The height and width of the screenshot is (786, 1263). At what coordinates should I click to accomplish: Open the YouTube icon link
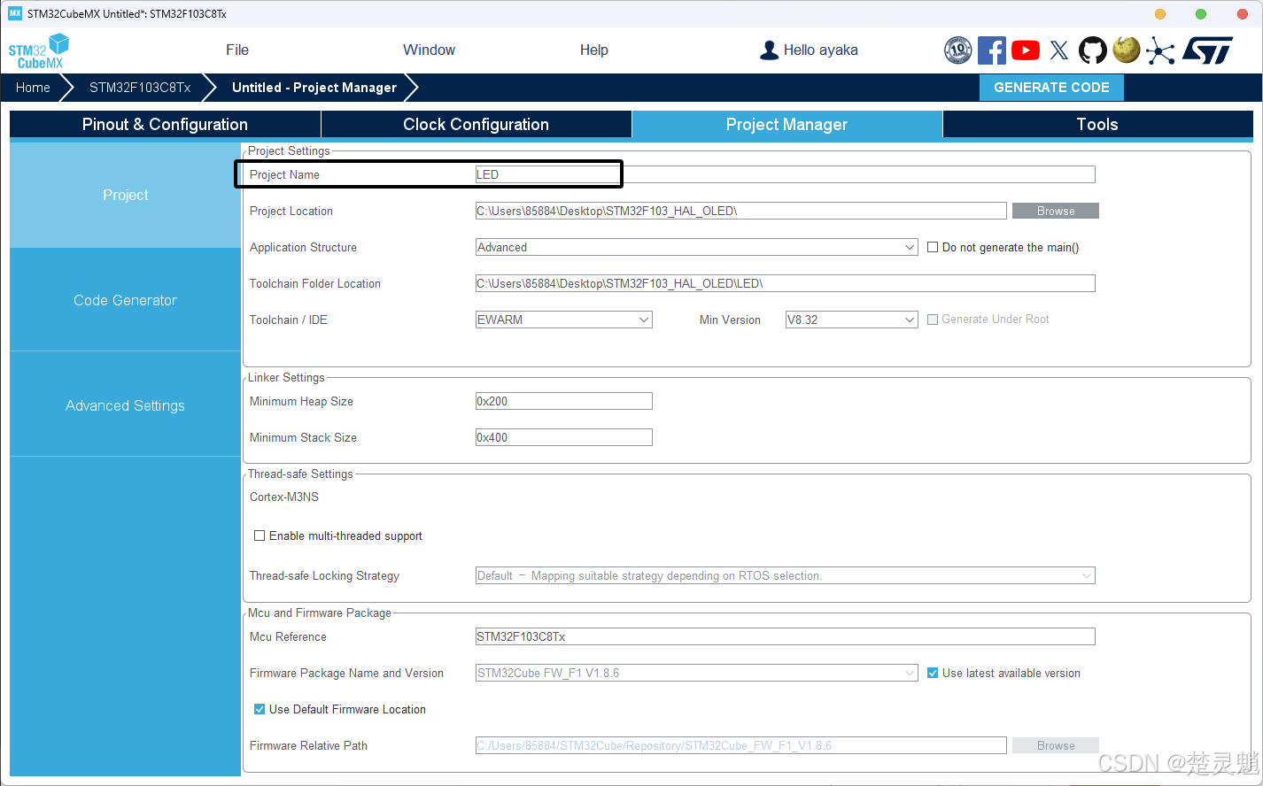click(x=1026, y=50)
